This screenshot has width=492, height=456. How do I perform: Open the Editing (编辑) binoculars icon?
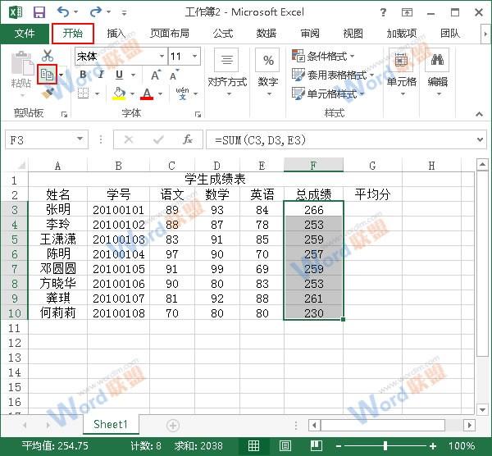(437, 60)
